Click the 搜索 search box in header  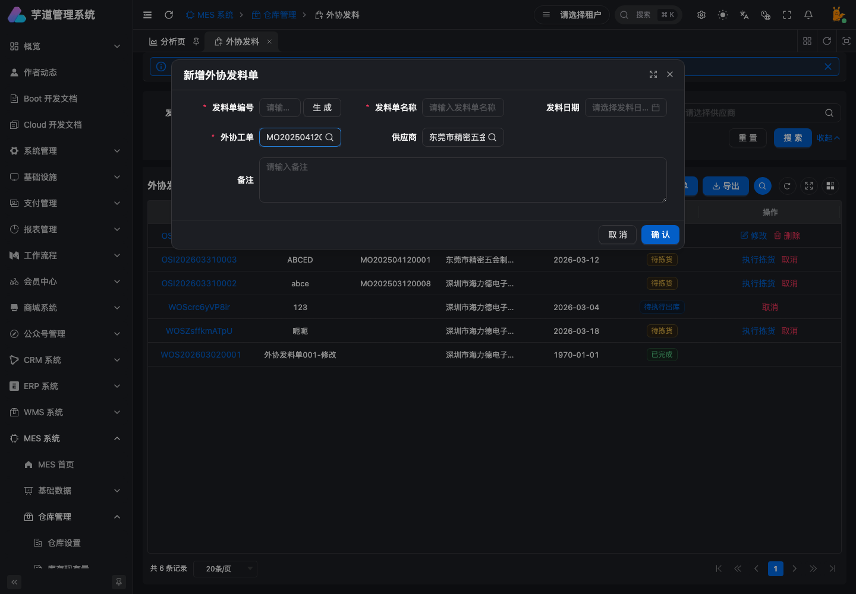[x=649, y=15]
